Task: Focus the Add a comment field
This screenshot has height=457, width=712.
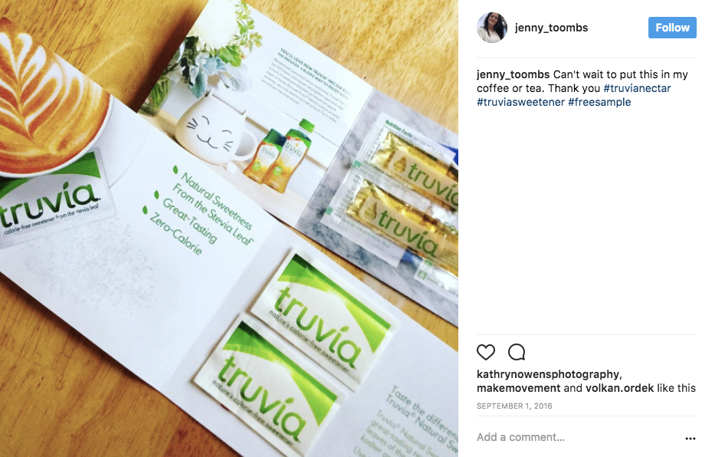Action: tap(576, 438)
